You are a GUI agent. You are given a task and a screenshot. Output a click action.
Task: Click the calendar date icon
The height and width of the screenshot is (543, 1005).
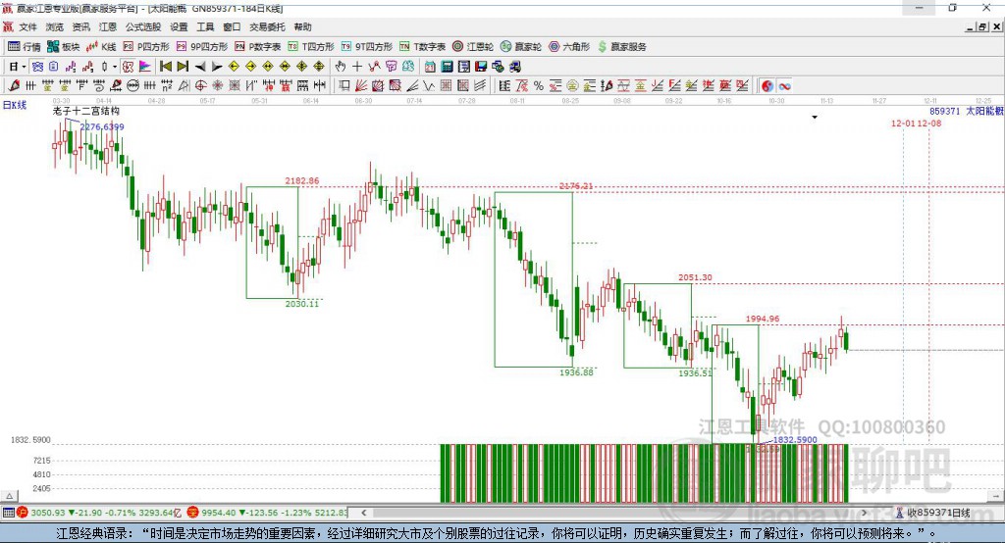430,67
